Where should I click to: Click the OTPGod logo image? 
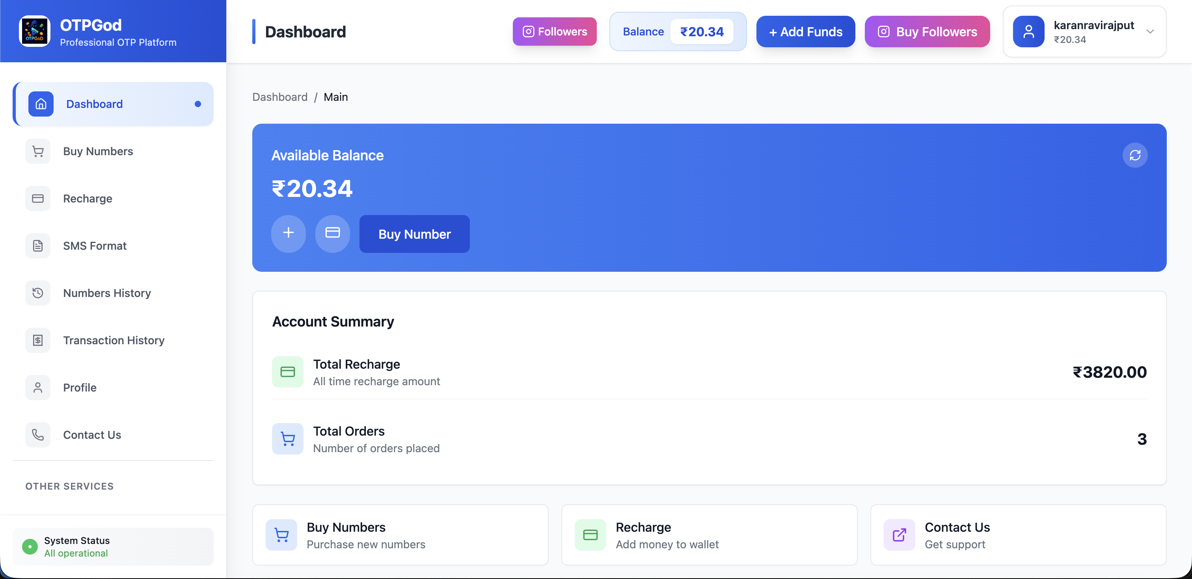pos(35,32)
